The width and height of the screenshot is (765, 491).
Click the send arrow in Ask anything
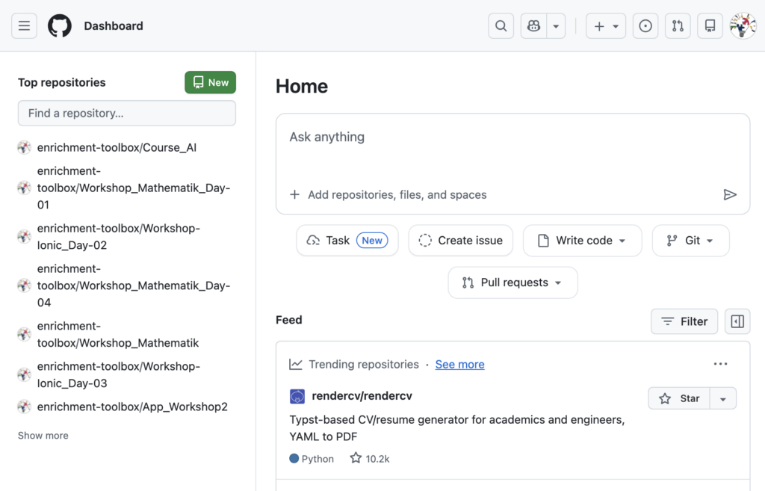pyautogui.click(x=730, y=195)
